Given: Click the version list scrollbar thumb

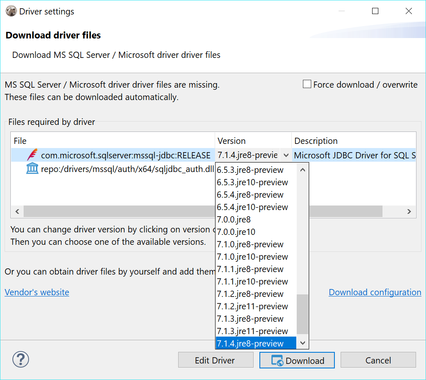Looking at the screenshot, I should [303, 314].
